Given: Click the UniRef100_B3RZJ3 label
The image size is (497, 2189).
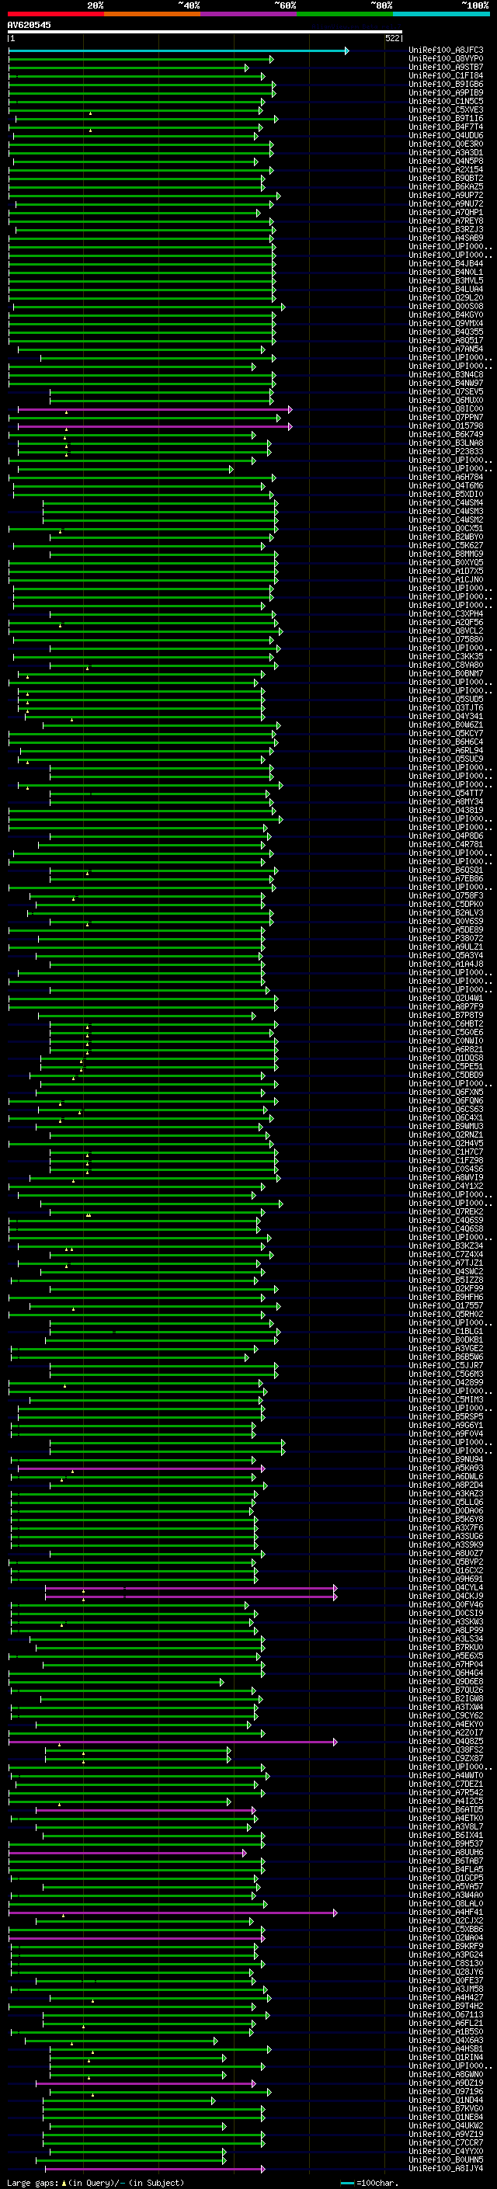Looking at the screenshot, I should tap(446, 229).
